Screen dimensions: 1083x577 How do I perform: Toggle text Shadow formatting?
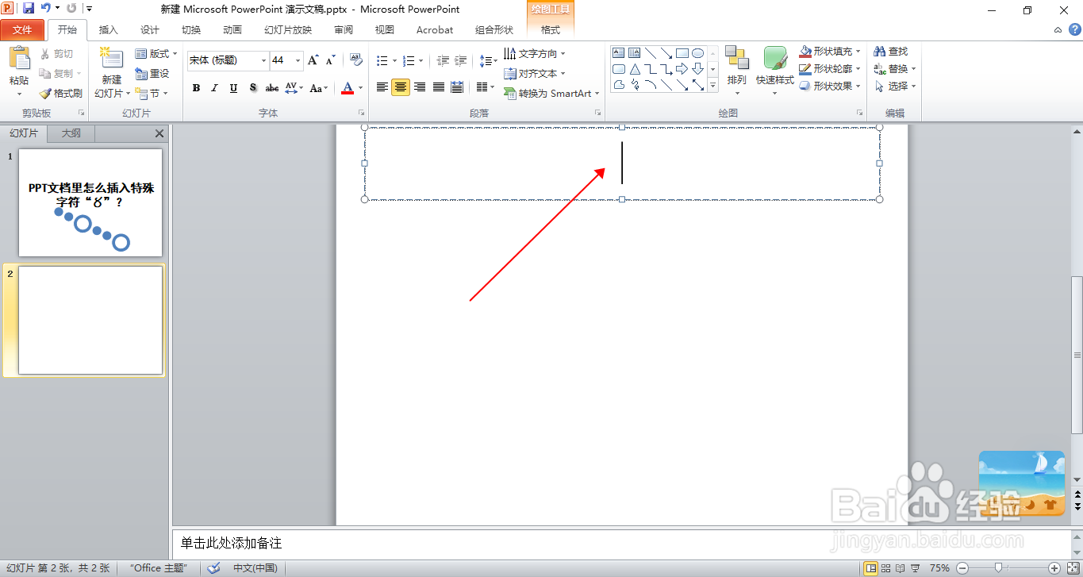[x=252, y=88]
